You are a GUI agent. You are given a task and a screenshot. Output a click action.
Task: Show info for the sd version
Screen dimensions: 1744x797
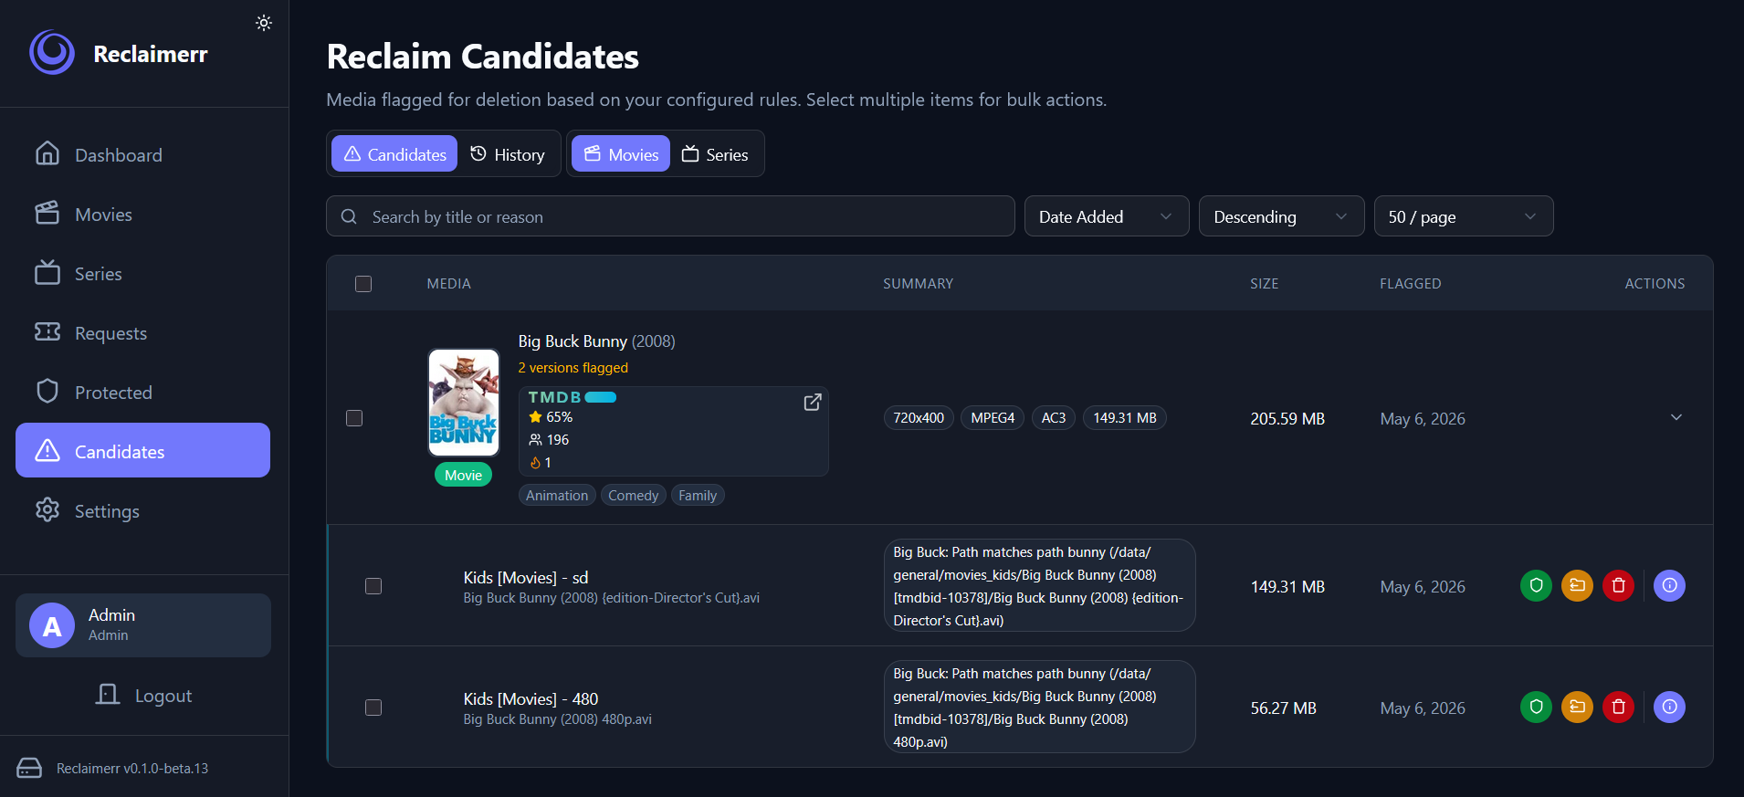click(1669, 585)
